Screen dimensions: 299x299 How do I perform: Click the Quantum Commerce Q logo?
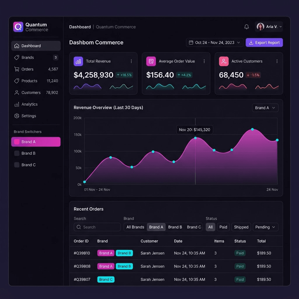[x=18, y=27]
